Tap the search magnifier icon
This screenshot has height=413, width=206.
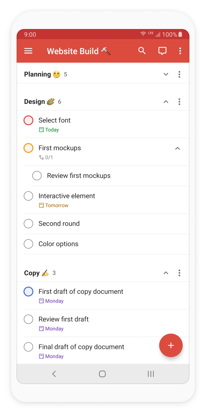tap(142, 51)
